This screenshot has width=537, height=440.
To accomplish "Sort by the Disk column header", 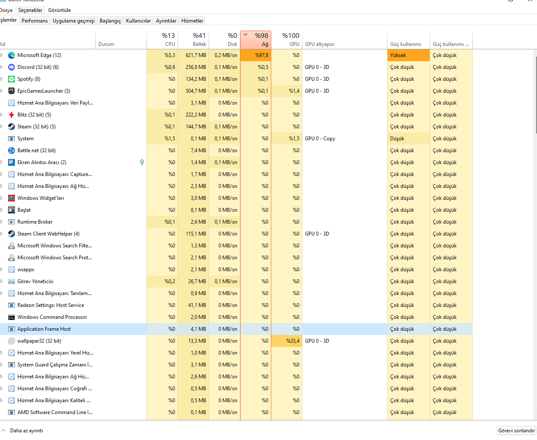I will [224, 40].
